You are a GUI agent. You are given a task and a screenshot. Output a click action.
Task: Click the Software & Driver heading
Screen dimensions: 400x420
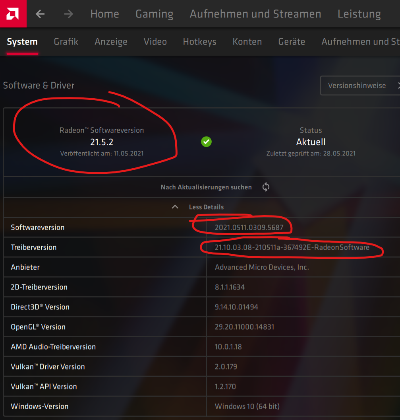(x=39, y=85)
